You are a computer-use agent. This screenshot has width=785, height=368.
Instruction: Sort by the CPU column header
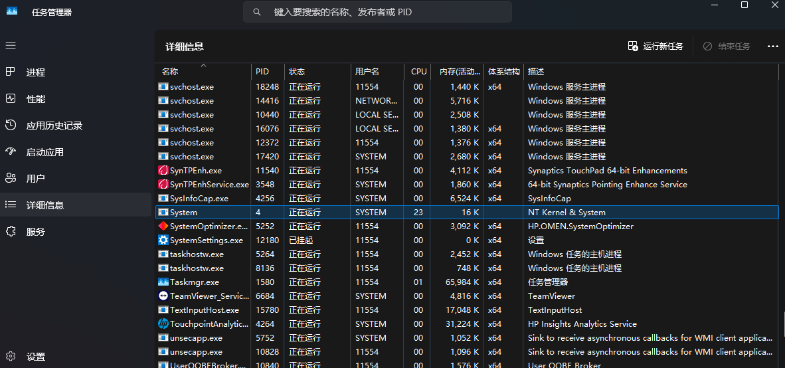click(418, 72)
